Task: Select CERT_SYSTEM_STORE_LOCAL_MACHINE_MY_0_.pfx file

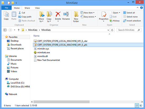Action: [x=88, y=45]
